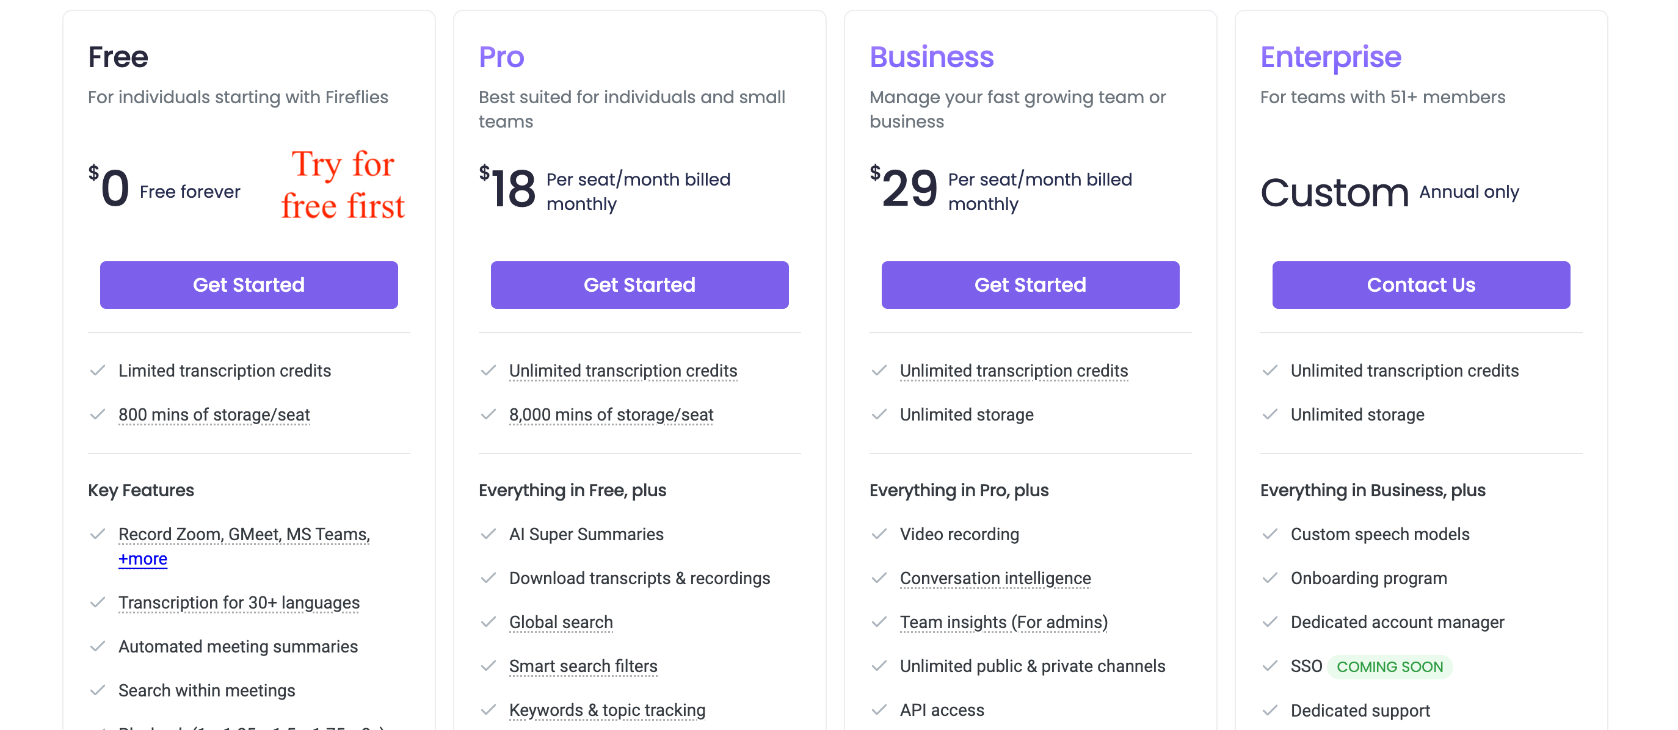
Task: Click Team insights (For admins) feature
Action: tap(1004, 622)
